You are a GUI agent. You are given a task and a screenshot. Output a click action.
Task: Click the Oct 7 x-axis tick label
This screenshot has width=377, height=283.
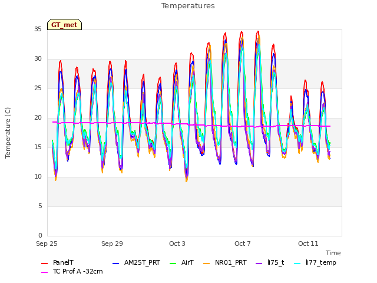[243, 243]
